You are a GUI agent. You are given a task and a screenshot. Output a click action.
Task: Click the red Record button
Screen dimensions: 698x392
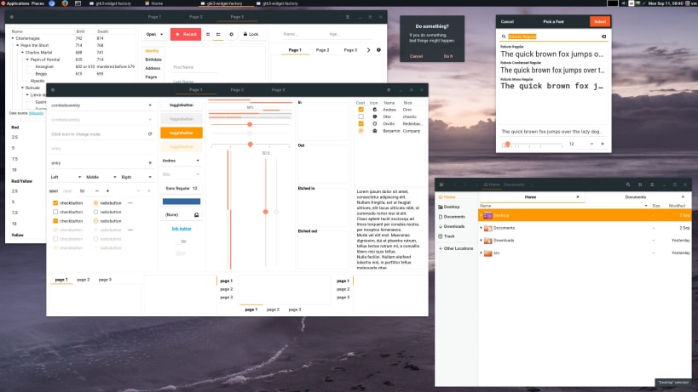[186, 34]
